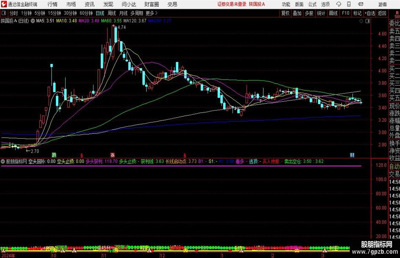The width and height of the screenshot is (400, 258).
Task: Select 多周期 multi-period view
Action: pos(137,13)
